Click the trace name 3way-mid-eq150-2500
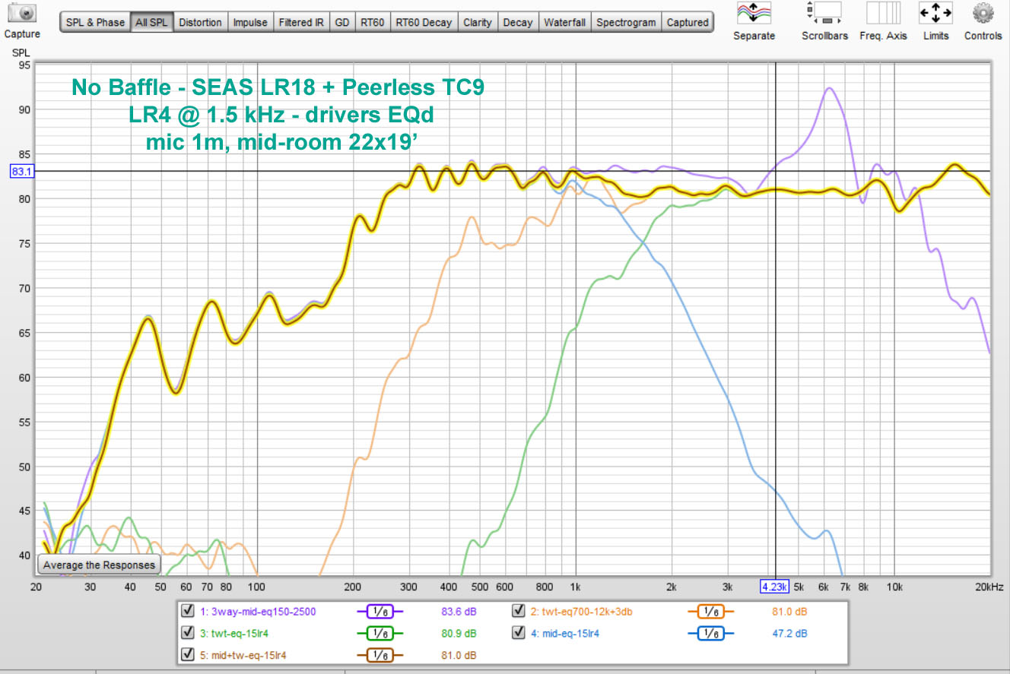1010x674 pixels. pyautogui.click(x=262, y=612)
